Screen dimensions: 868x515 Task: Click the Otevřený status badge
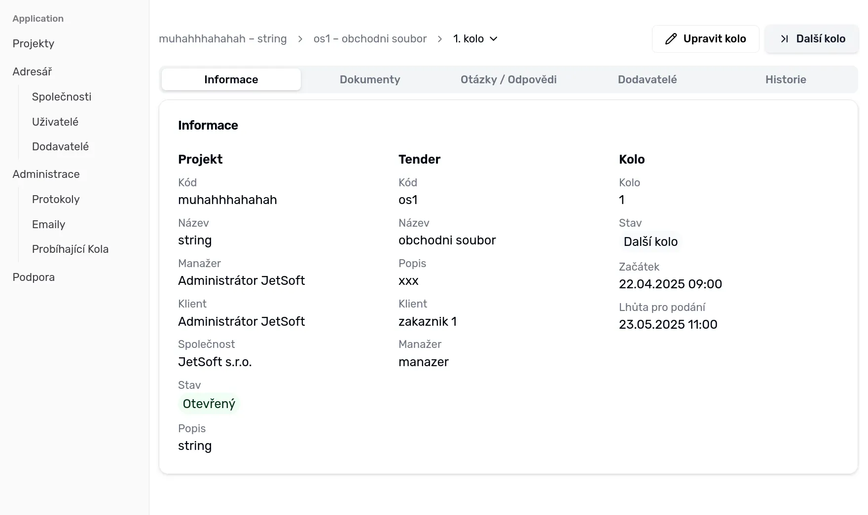(209, 404)
